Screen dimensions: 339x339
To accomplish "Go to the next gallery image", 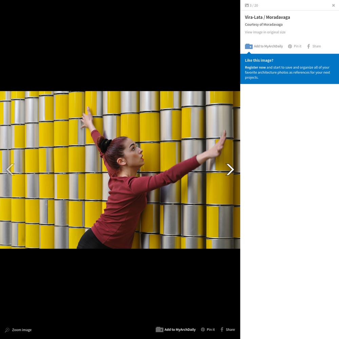I will [230, 169].
